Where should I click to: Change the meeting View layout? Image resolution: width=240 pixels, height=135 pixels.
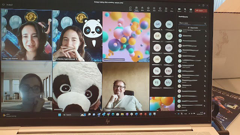click(154, 9)
